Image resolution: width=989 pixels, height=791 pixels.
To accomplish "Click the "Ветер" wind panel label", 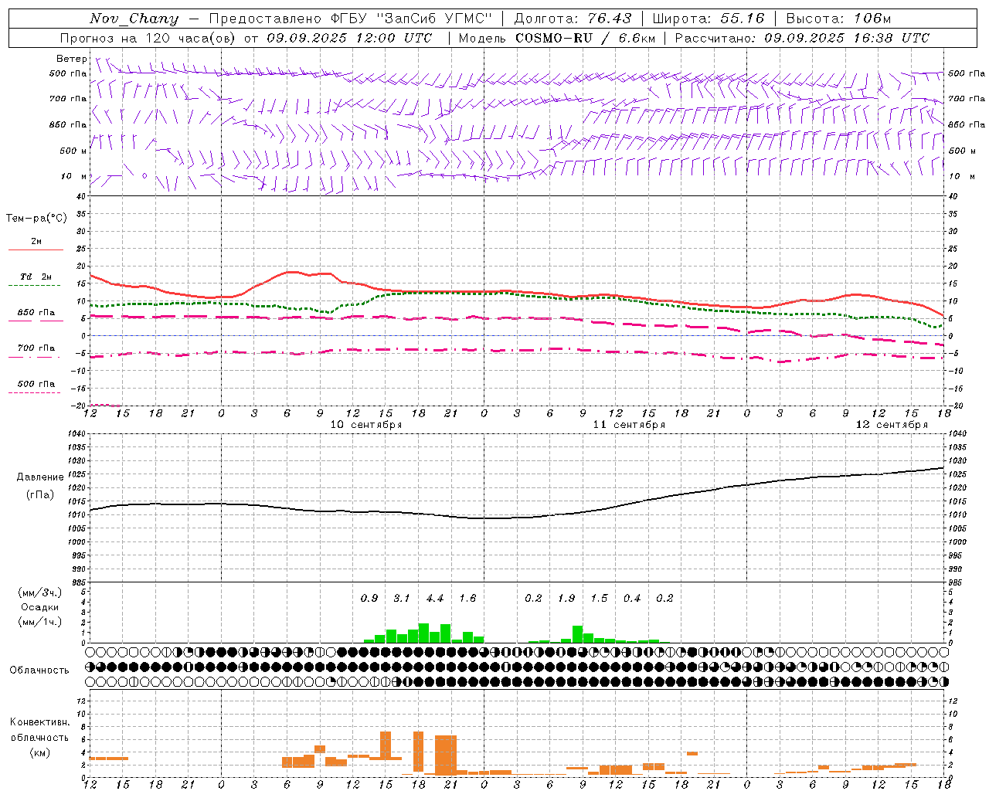I will (72, 59).
